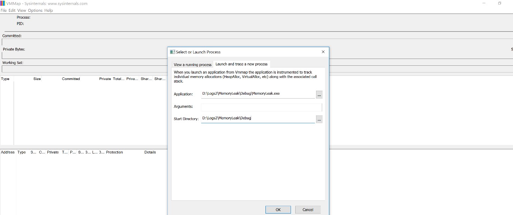Image resolution: width=513 pixels, height=215 pixels.
Task: Open the Edit menu
Action: click(12, 10)
